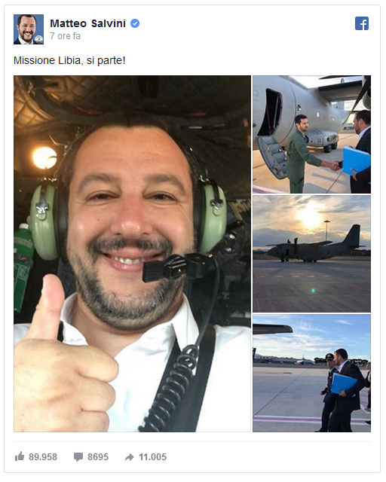Open the handshake beside aircraft photo

(311, 134)
